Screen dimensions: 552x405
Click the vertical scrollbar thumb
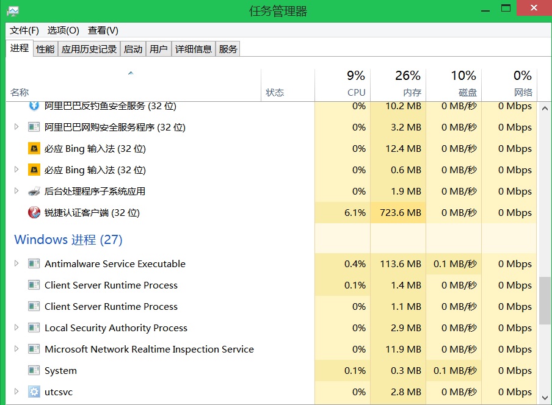click(x=545, y=301)
